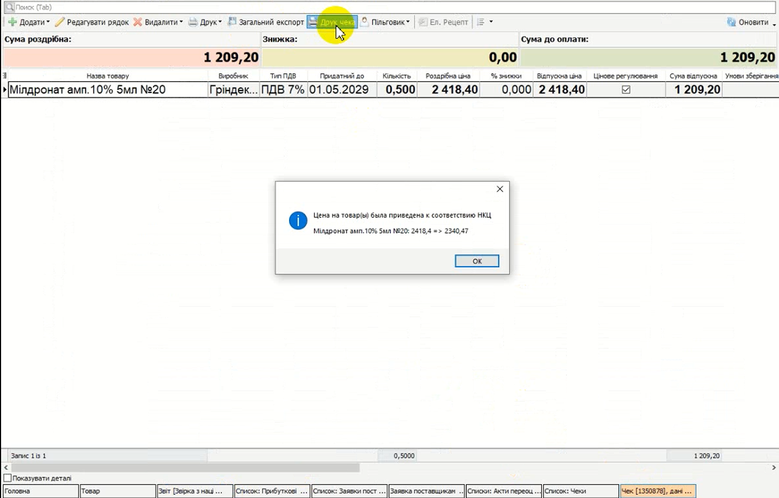Expand the list view options dropdown
Image resolution: width=779 pixels, height=498 pixels.
point(491,22)
